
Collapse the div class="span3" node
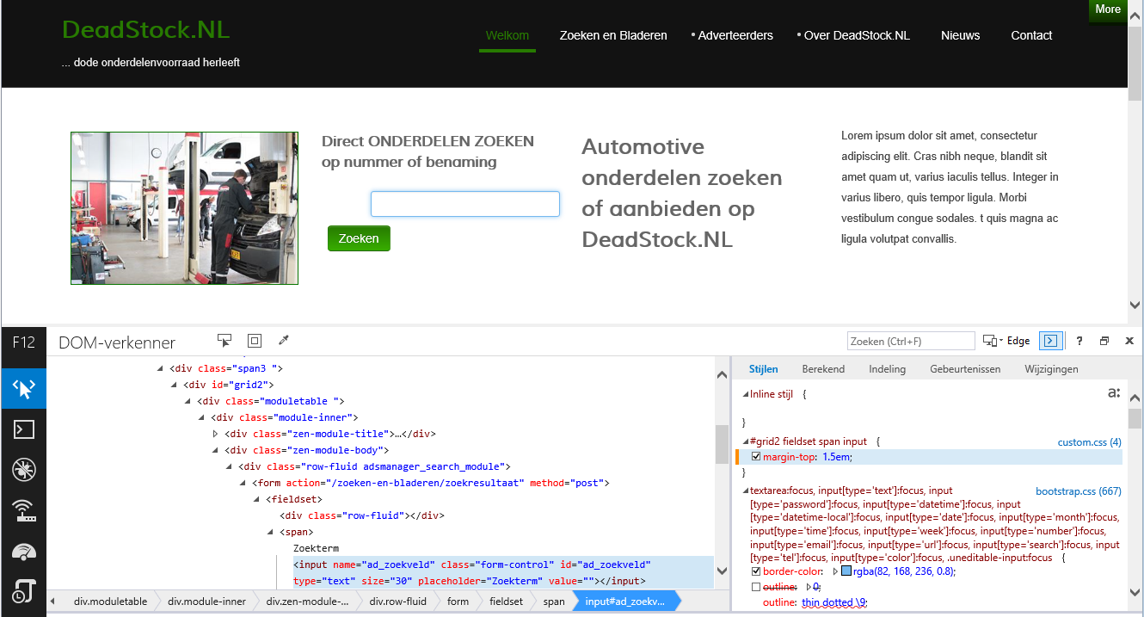pyautogui.click(x=160, y=368)
